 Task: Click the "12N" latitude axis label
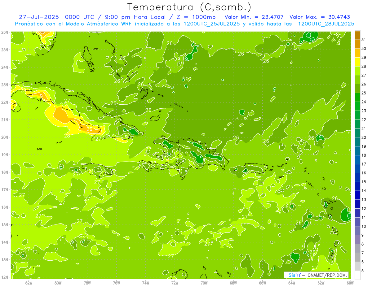[x=5, y=277]
